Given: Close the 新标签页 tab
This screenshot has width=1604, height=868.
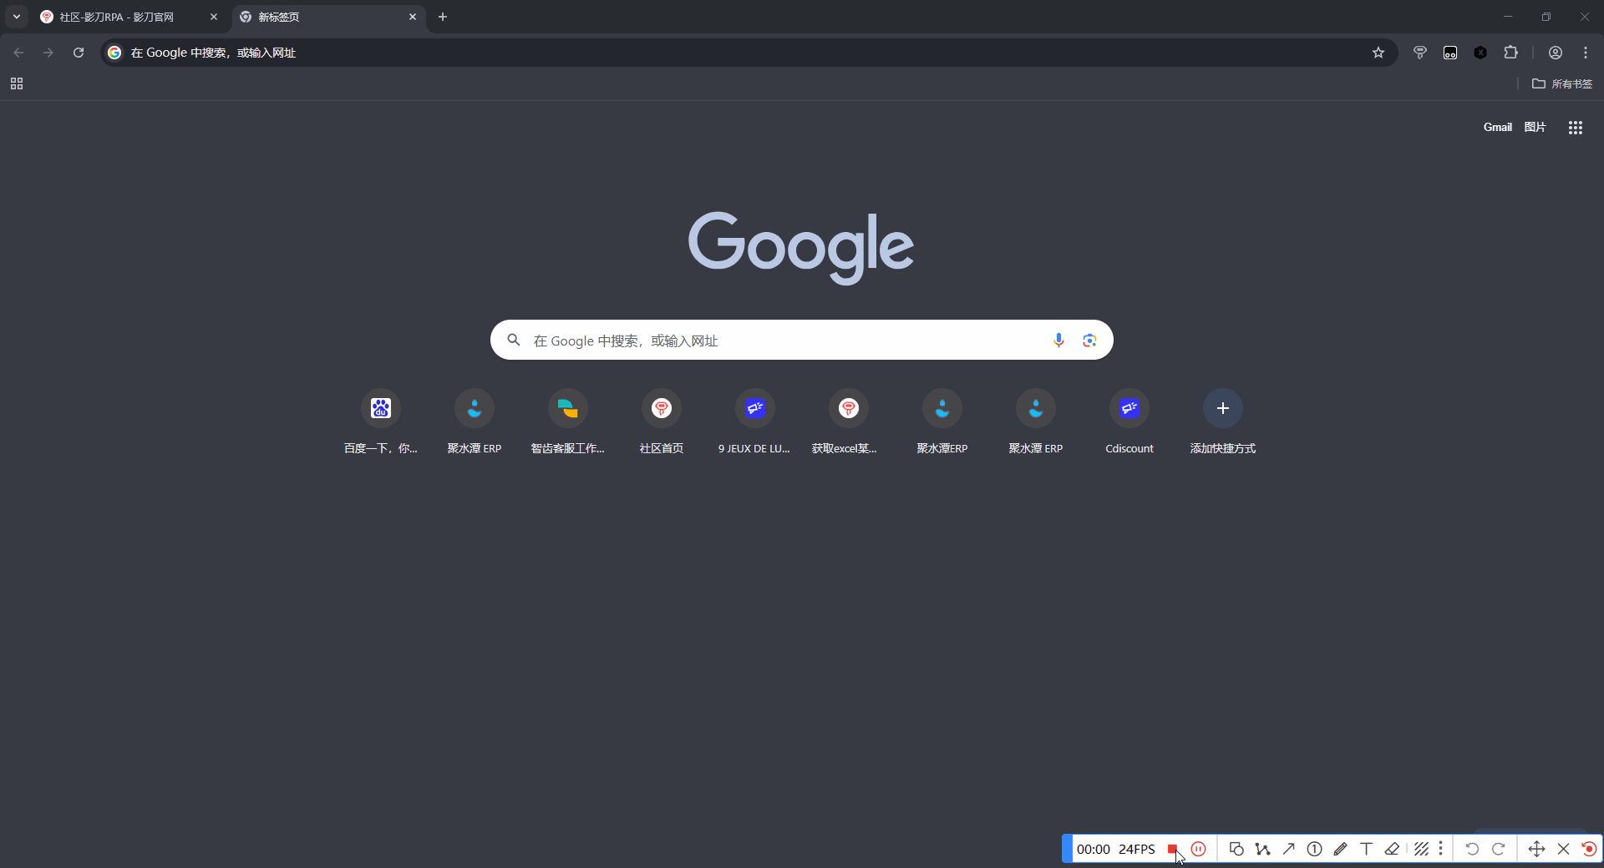Looking at the screenshot, I should [x=413, y=17].
